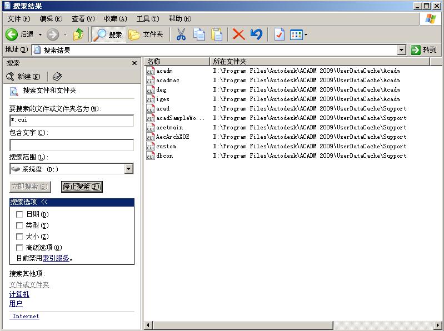The height and width of the screenshot is (331, 444).
Task: Click the Users (用户) link
Action: [16, 304]
